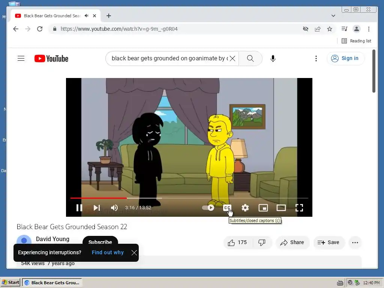Image resolution: width=384 pixels, height=288 pixels.
Task: Pause the video playback
Action: 79,208
